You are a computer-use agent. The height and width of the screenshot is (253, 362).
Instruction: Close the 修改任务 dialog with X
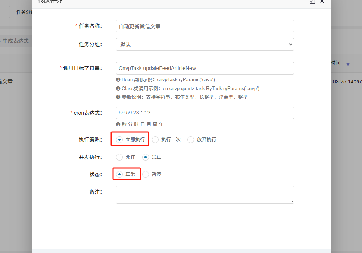322,1
